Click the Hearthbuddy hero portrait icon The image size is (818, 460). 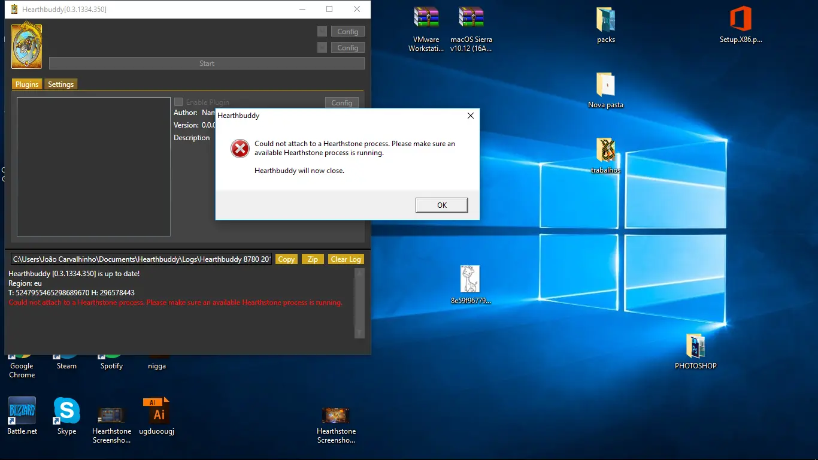pos(27,46)
